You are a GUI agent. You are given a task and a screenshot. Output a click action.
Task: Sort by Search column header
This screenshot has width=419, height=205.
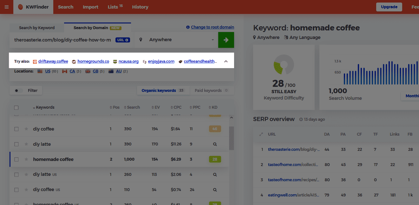(132, 107)
